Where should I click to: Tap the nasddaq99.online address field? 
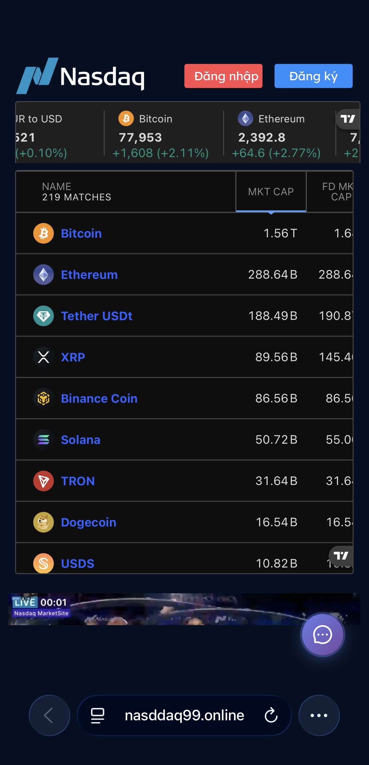184,715
